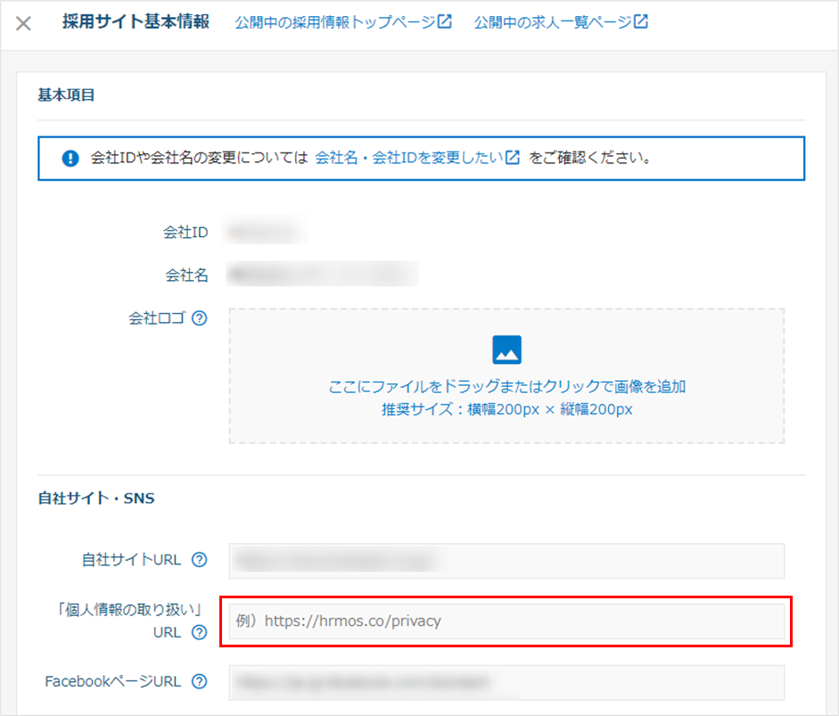The width and height of the screenshot is (839, 716).
Task: Click the blue exclamation info icon
Action: pos(70,159)
